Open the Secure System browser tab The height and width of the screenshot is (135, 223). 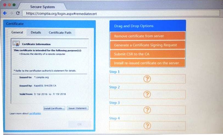click(42, 7)
